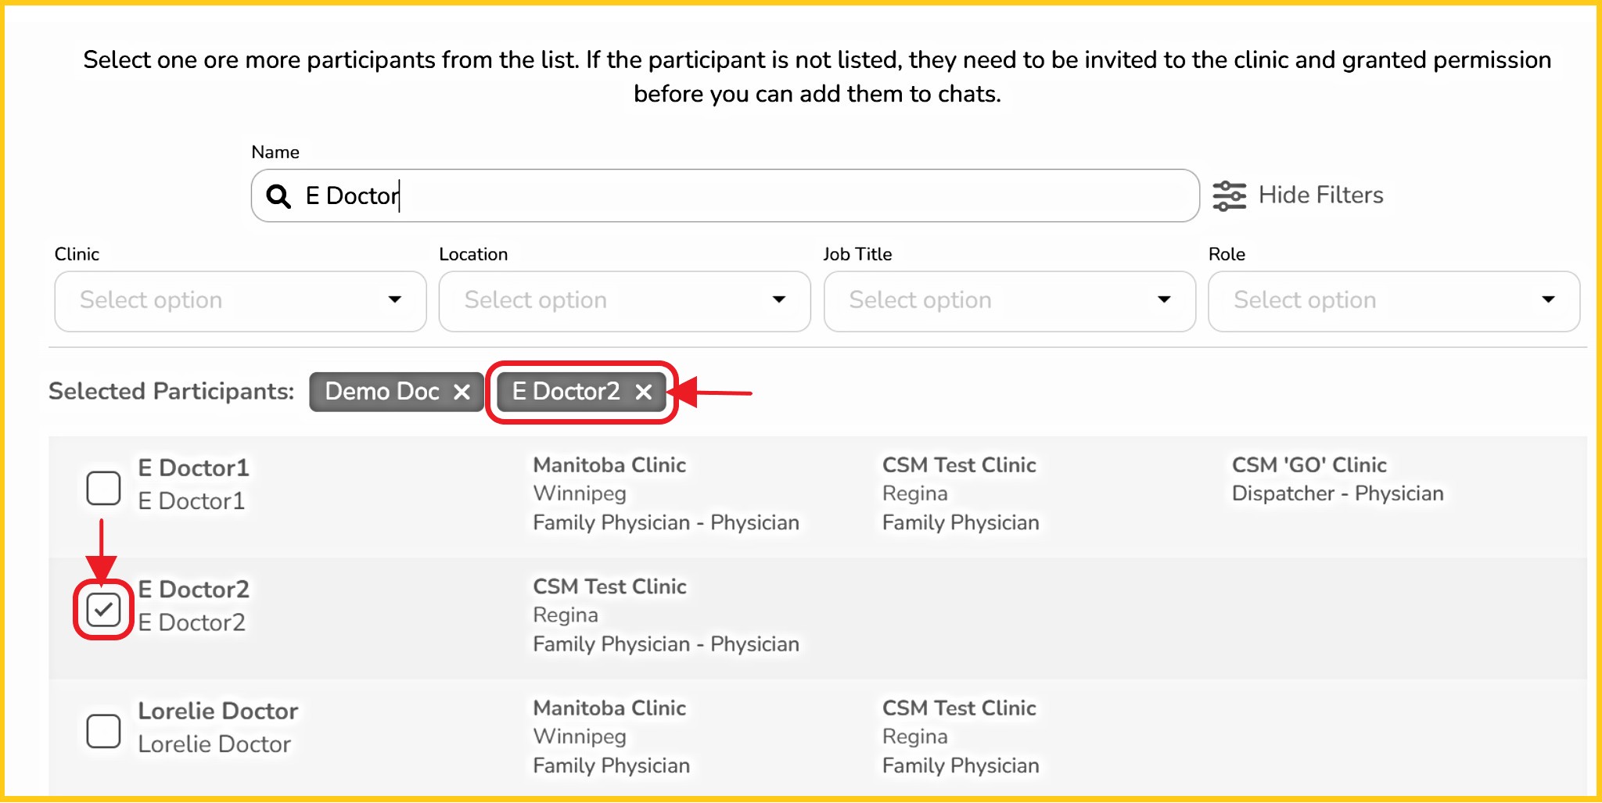Viewport: 1602px width, 803px height.
Task: Click the Location dropdown caret
Action: coord(779,299)
